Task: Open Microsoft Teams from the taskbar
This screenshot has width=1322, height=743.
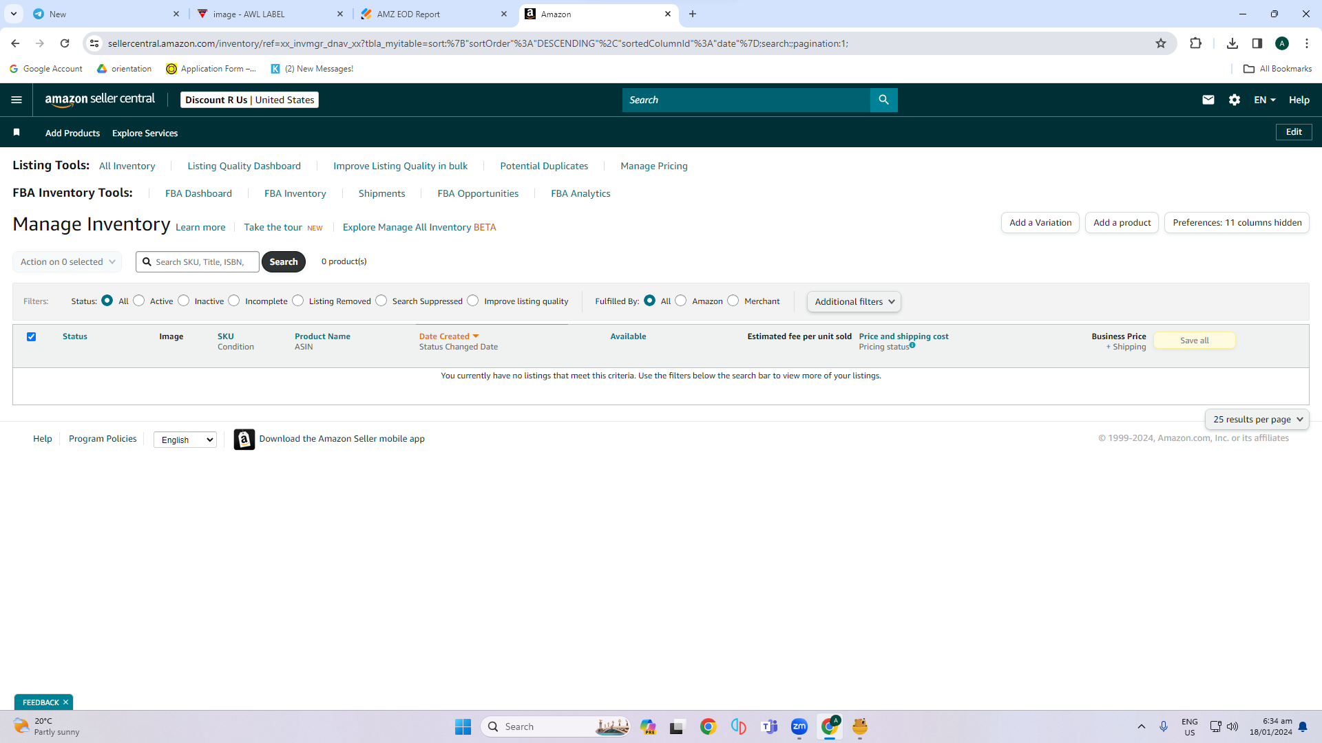Action: pos(769,726)
